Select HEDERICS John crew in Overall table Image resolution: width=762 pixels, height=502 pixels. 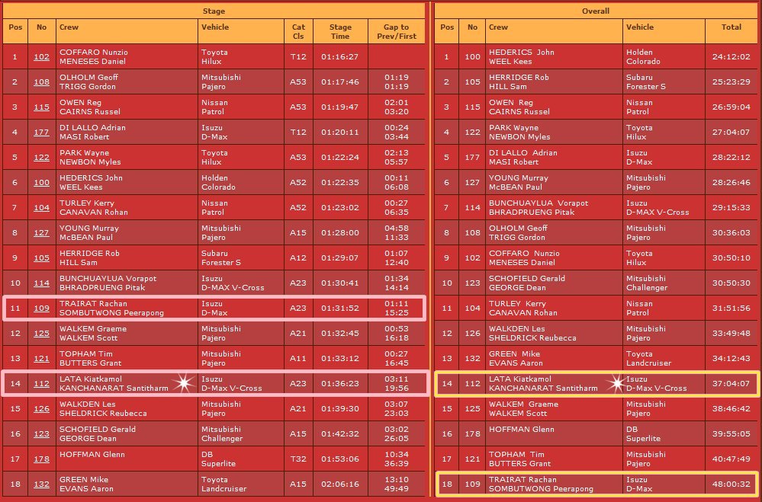pos(522,57)
